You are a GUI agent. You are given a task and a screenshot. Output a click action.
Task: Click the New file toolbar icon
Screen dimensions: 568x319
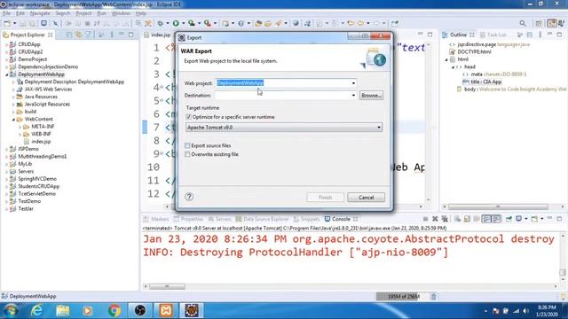click(7, 24)
